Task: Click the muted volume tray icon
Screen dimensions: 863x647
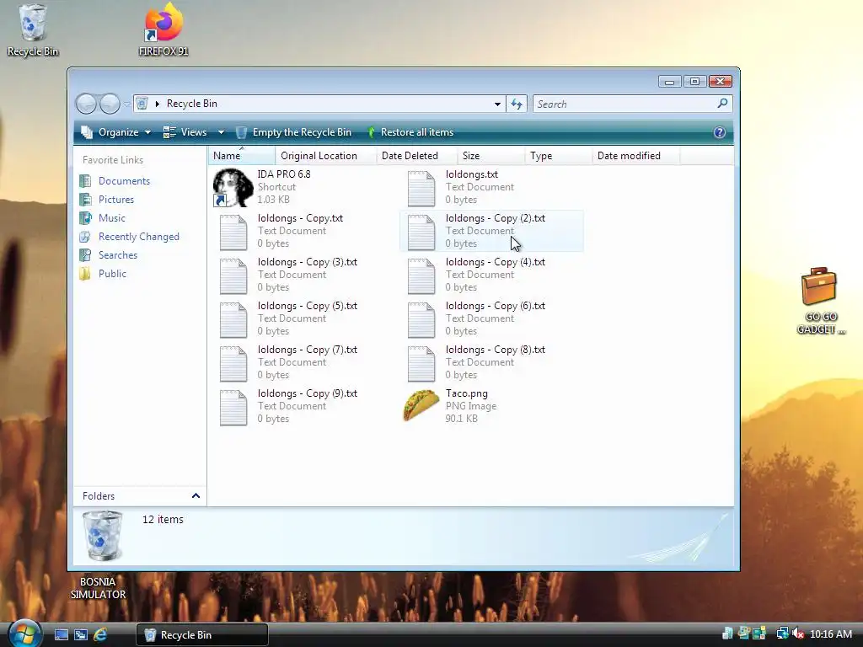Action: click(797, 634)
